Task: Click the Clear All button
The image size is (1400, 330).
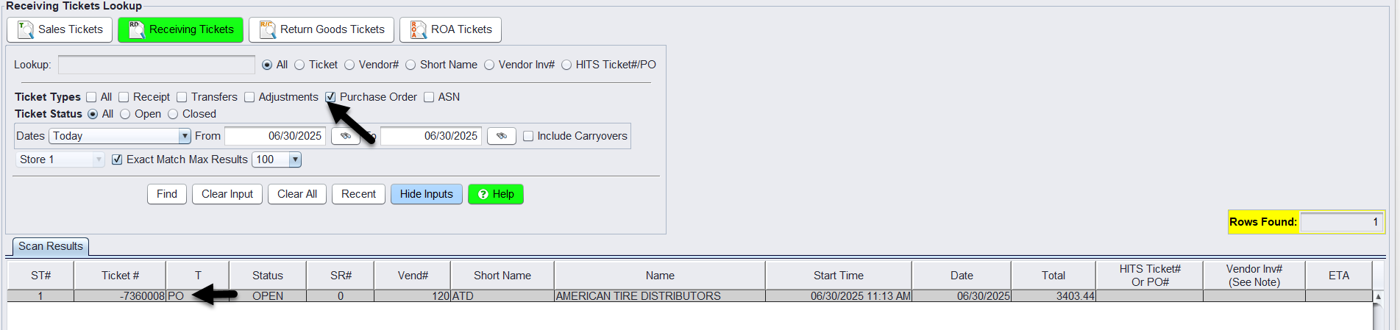Action: (x=297, y=194)
